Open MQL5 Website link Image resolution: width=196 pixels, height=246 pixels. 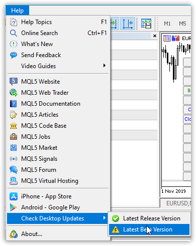tap(58, 82)
